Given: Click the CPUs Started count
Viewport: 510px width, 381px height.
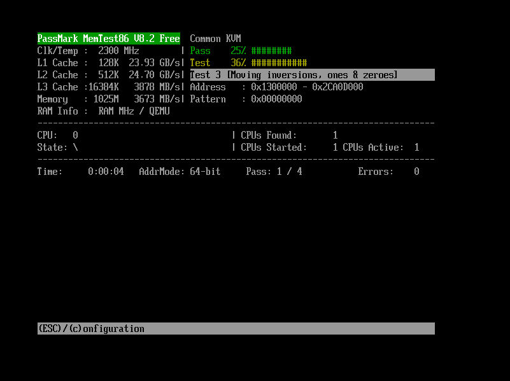Looking at the screenshot, I should [x=335, y=147].
